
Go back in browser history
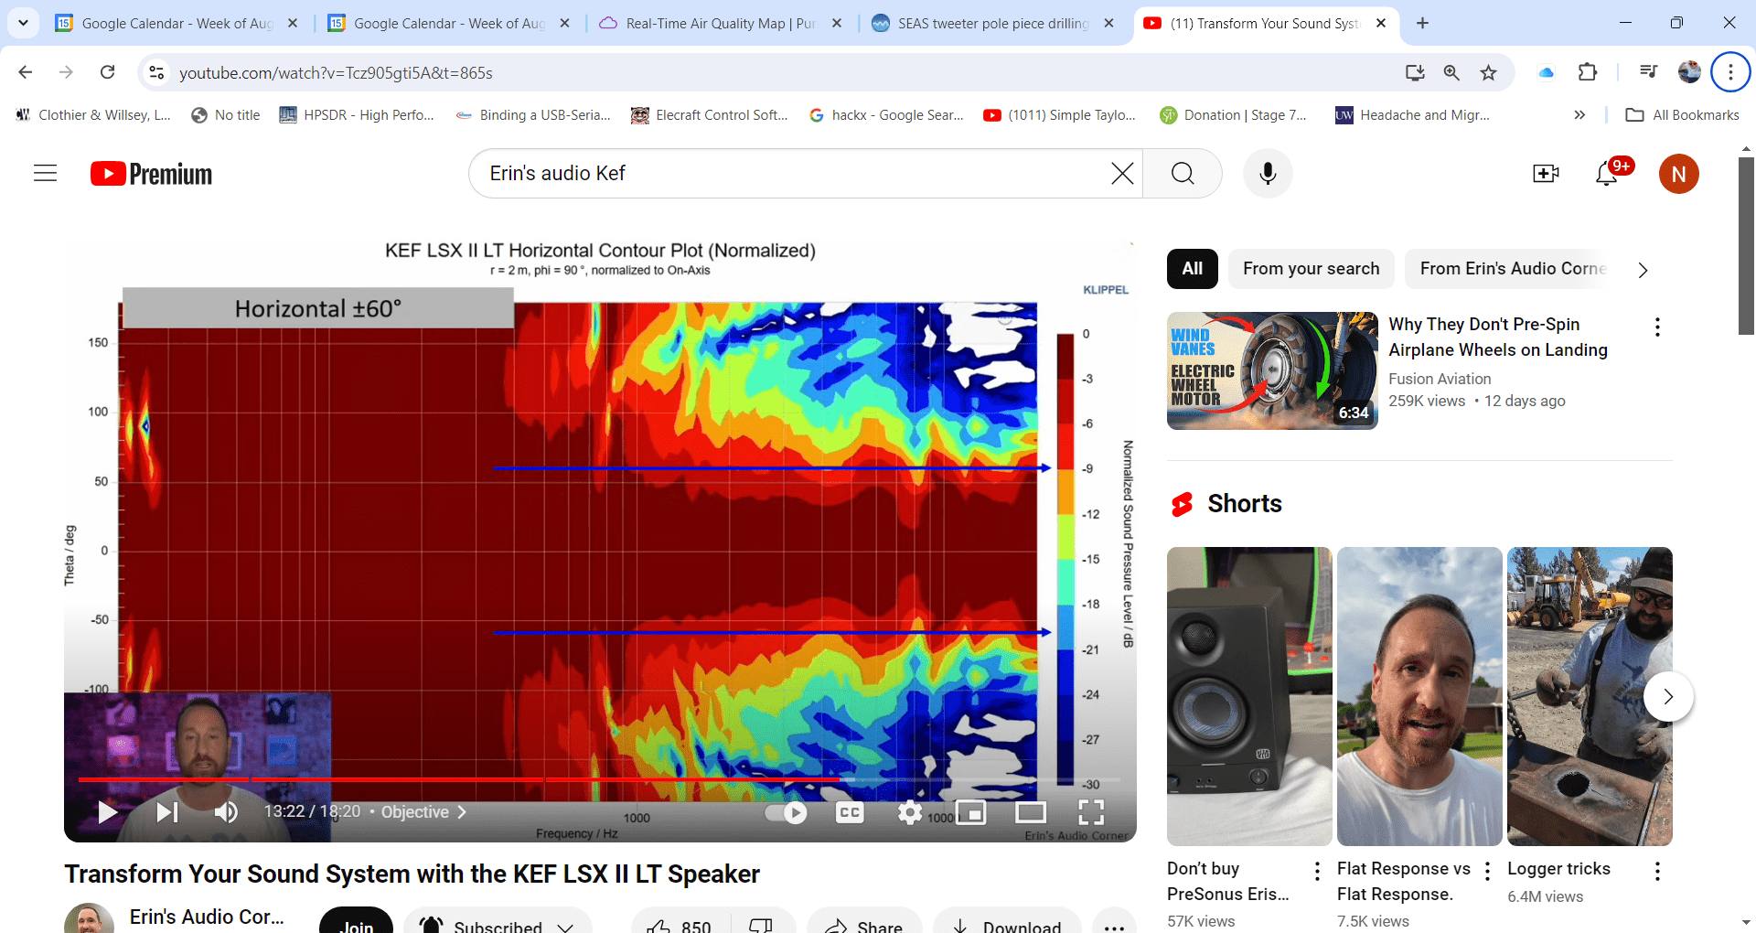point(26,72)
